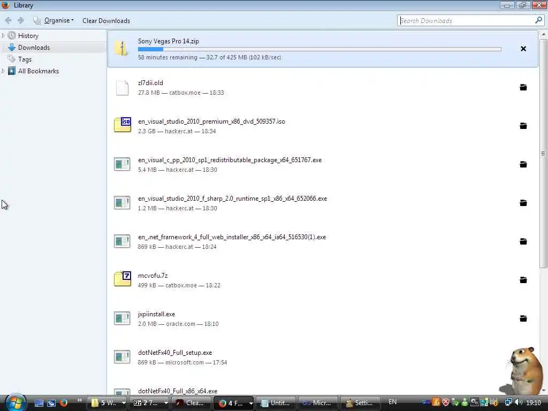548x411 pixels.
Task: Click the Sony Vegas Pro zip file icon
Action: [122, 49]
